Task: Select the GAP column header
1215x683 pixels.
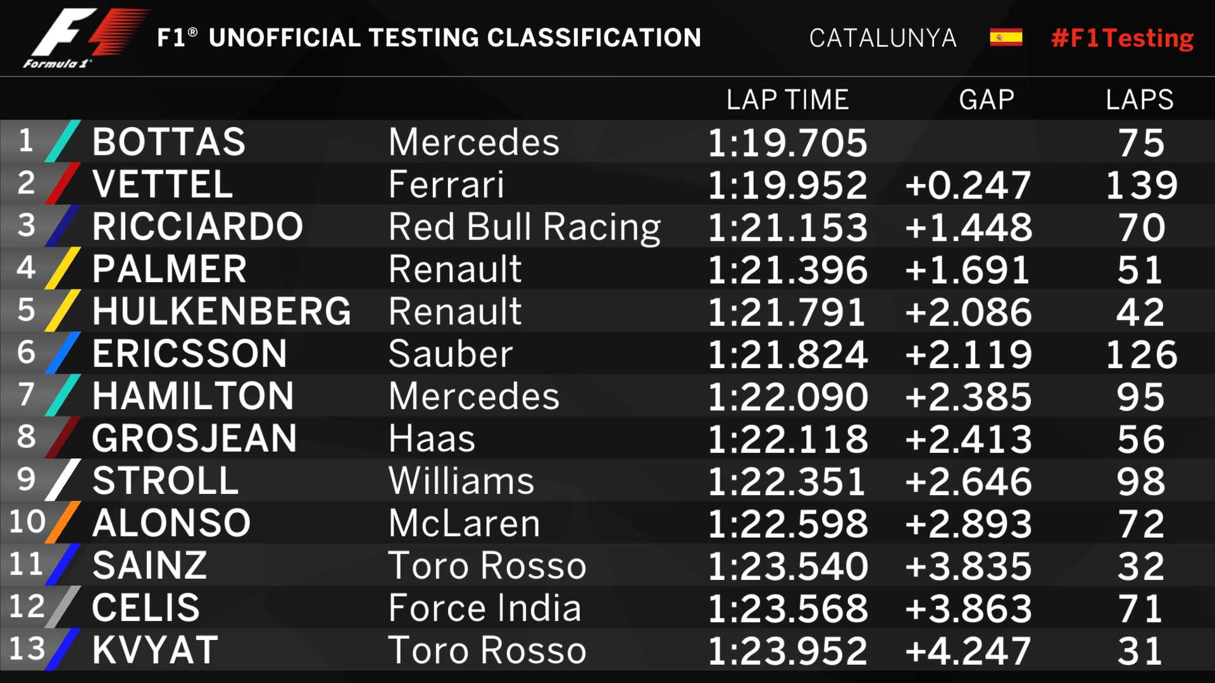Action: pos(987,100)
